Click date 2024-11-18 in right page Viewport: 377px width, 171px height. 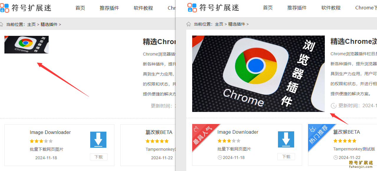234,157
